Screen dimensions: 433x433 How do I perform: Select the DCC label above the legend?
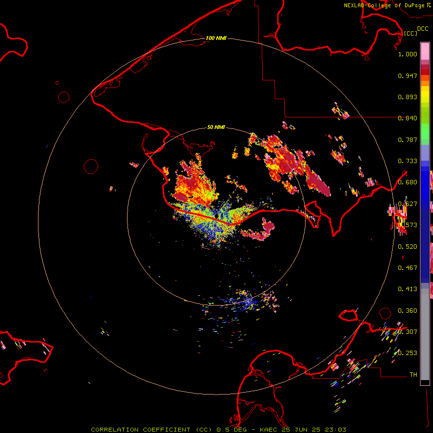pos(423,29)
